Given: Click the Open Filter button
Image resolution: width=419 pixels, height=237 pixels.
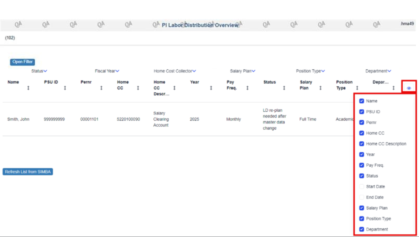Looking at the screenshot, I should (x=23, y=62).
